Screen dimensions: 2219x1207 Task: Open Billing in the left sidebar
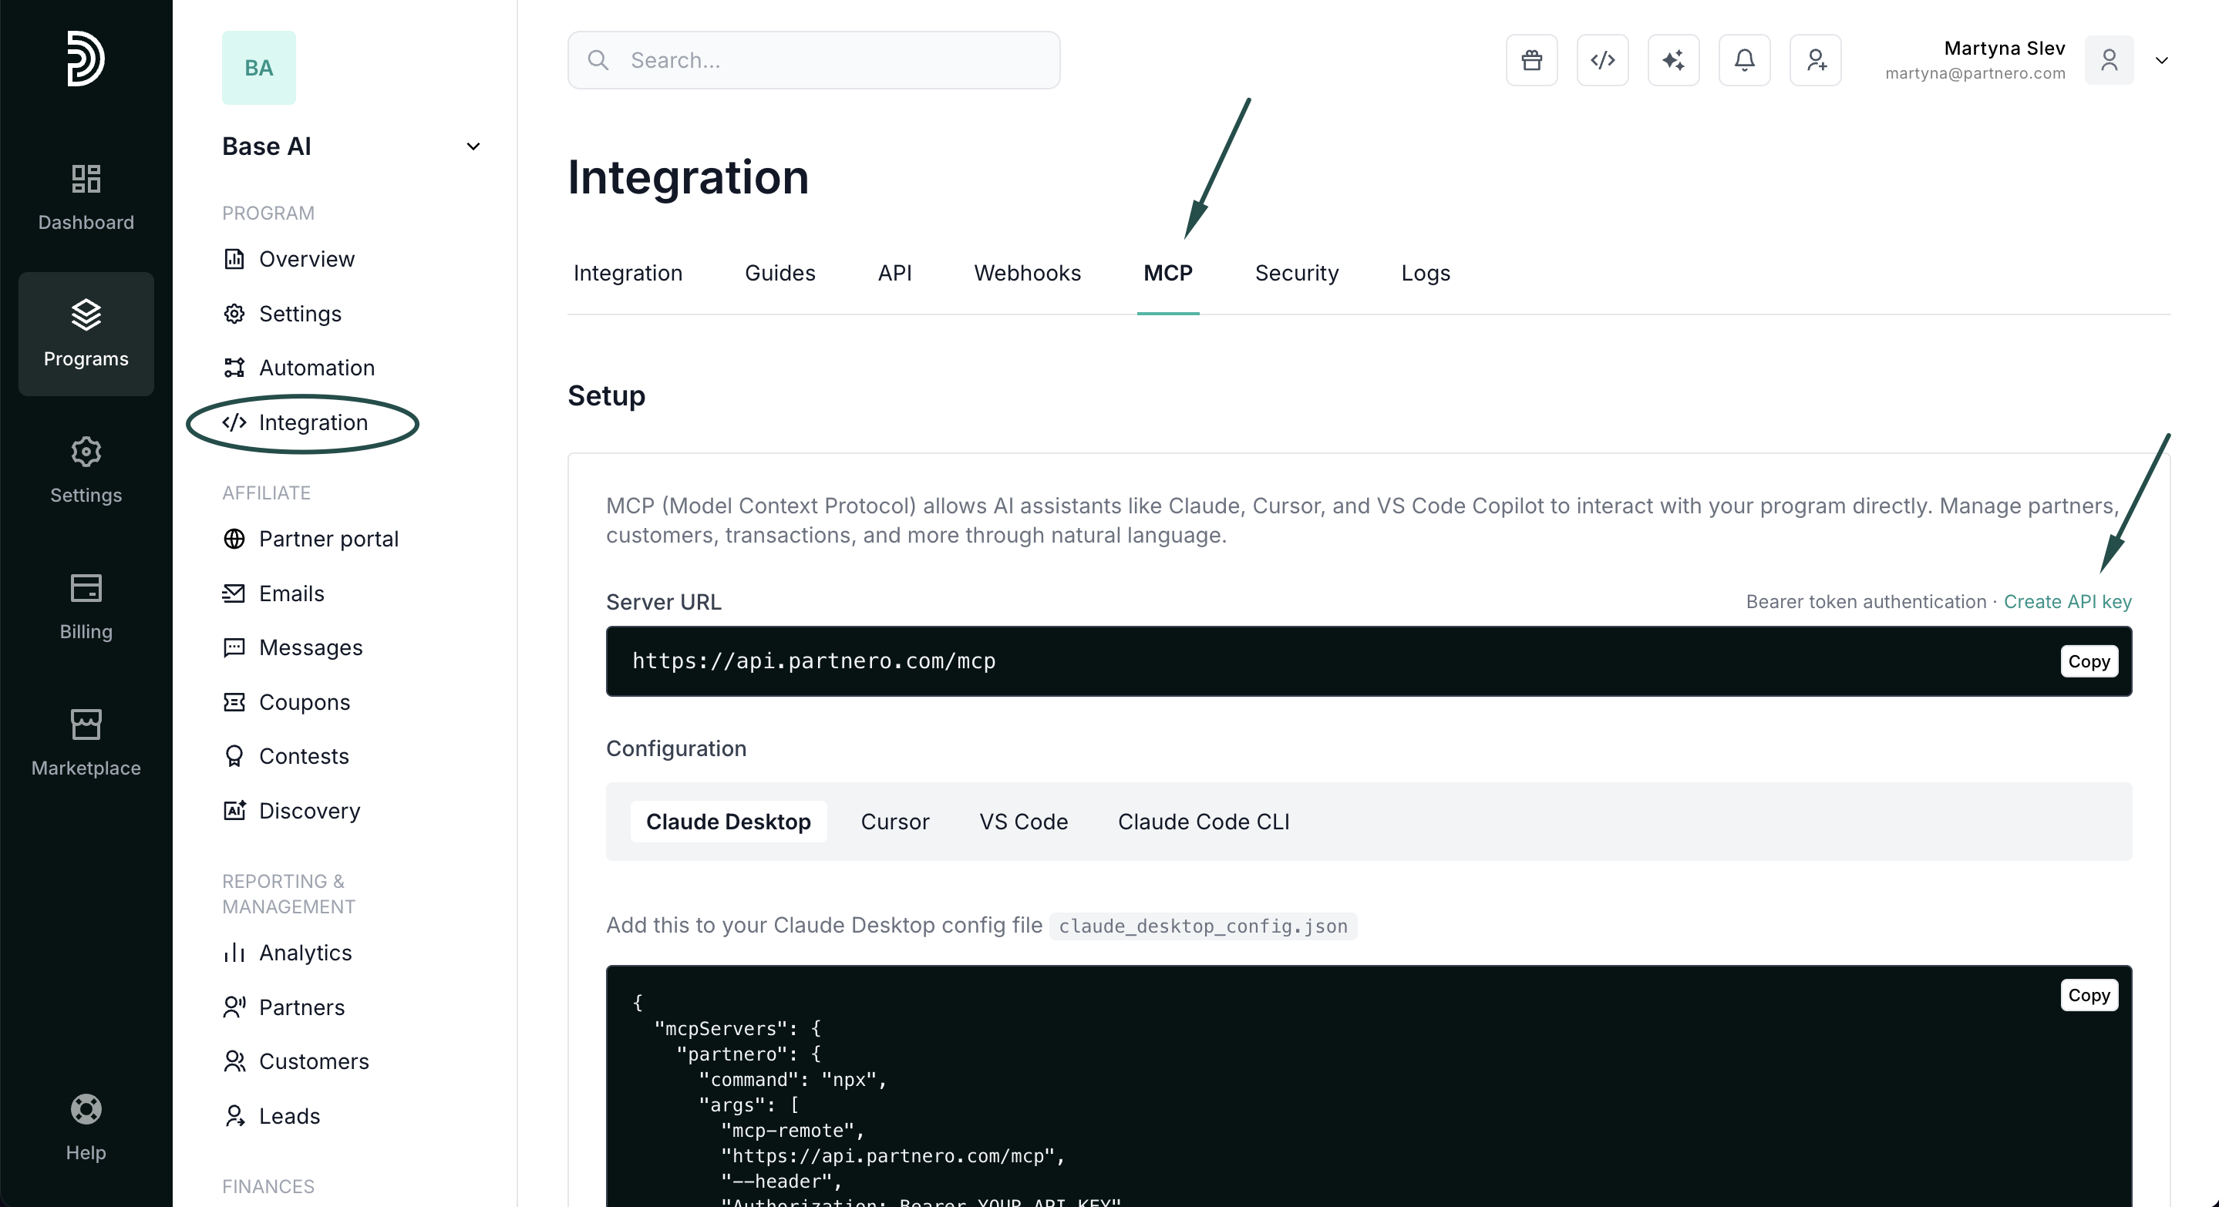(86, 606)
